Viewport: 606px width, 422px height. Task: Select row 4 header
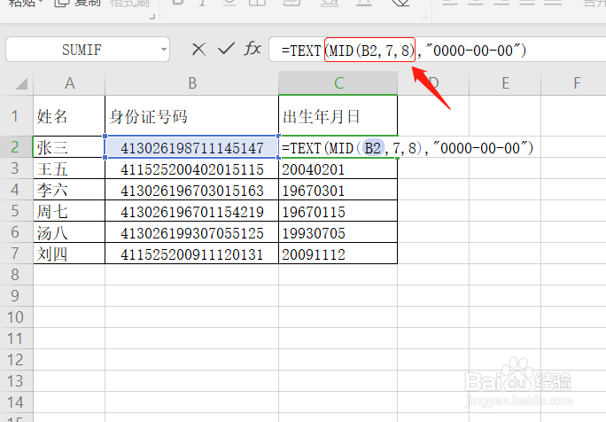tap(15, 190)
